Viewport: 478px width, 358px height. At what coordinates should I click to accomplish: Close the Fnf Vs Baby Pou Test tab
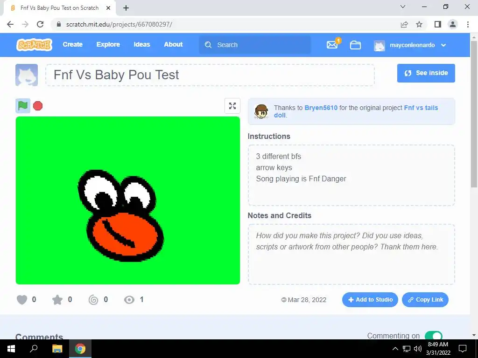point(108,8)
